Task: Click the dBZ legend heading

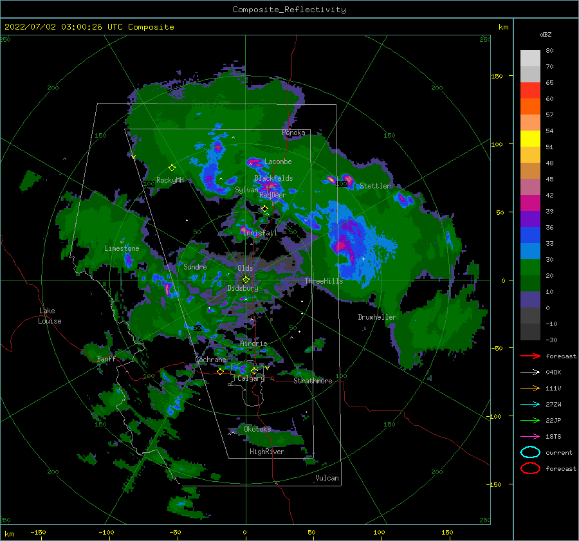Action: click(546, 34)
